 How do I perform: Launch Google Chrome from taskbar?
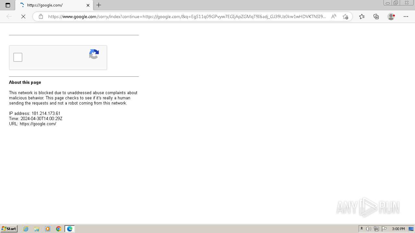[59, 229]
